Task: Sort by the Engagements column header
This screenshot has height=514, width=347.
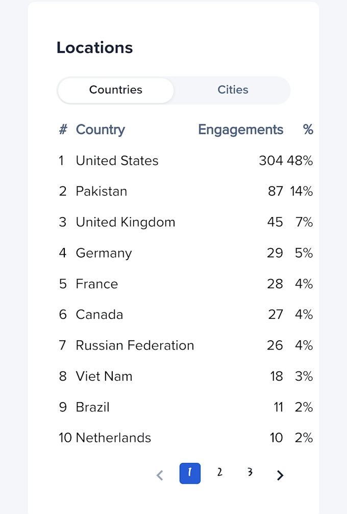Action: (241, 129)
